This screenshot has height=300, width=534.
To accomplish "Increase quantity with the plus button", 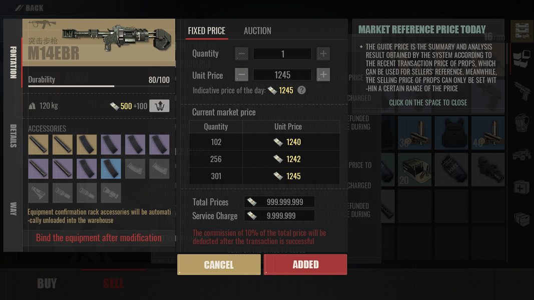I will pyautogui.click(x=323, y=53).
